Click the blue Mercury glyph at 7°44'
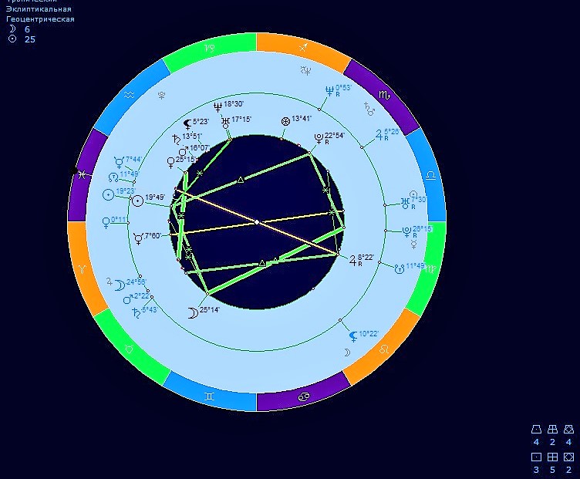This screenshot has height=479, width=580. pos(119,162)
